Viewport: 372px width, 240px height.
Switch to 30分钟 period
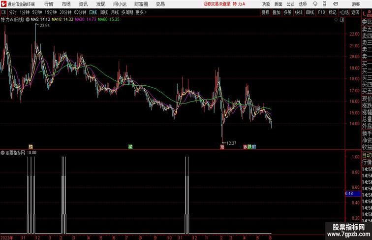(x=65, y=12)
